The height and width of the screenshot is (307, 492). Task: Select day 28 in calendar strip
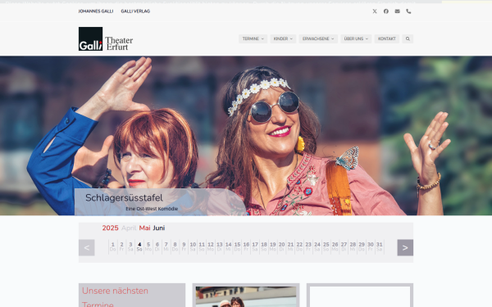click(x=353, y=246)
